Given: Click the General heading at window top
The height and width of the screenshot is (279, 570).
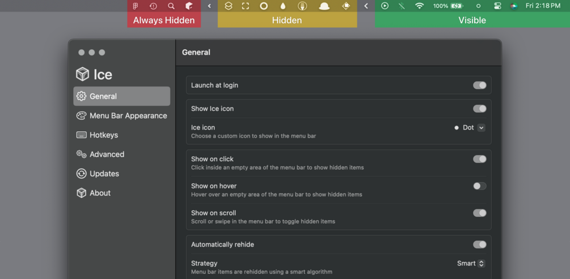Looking at the screenshot, I should coord(196,52).
